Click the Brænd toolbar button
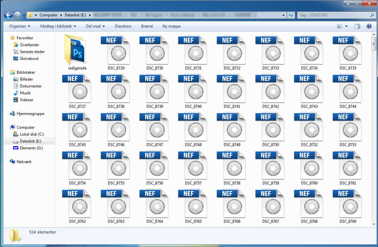Image resolution: width=378 pixels, height=247 pixels. point(147,26)
